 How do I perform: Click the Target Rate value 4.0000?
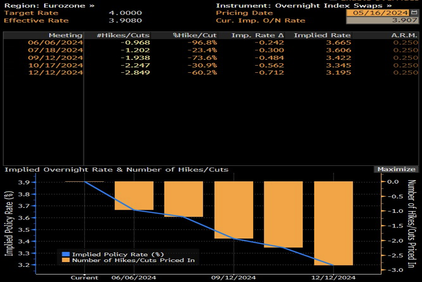tap(125, 13)
